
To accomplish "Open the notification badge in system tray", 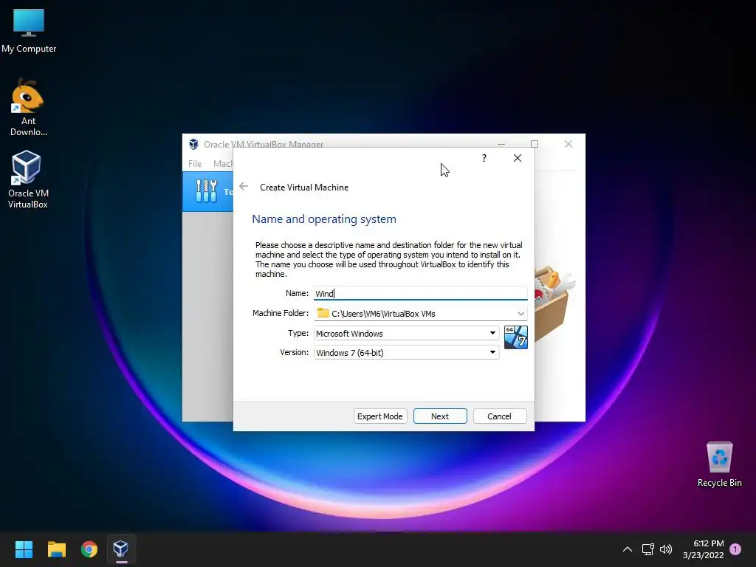I will point(735,549).
